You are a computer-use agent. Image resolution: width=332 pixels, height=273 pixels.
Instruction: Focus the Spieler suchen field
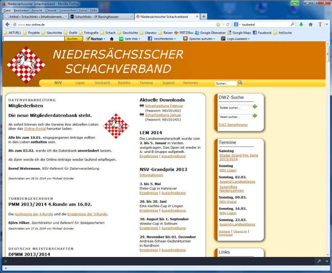click(235, 107)
